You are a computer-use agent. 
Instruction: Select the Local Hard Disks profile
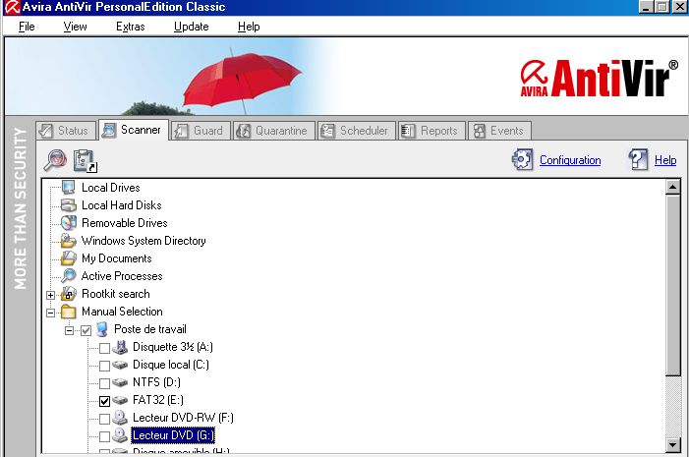121,205
